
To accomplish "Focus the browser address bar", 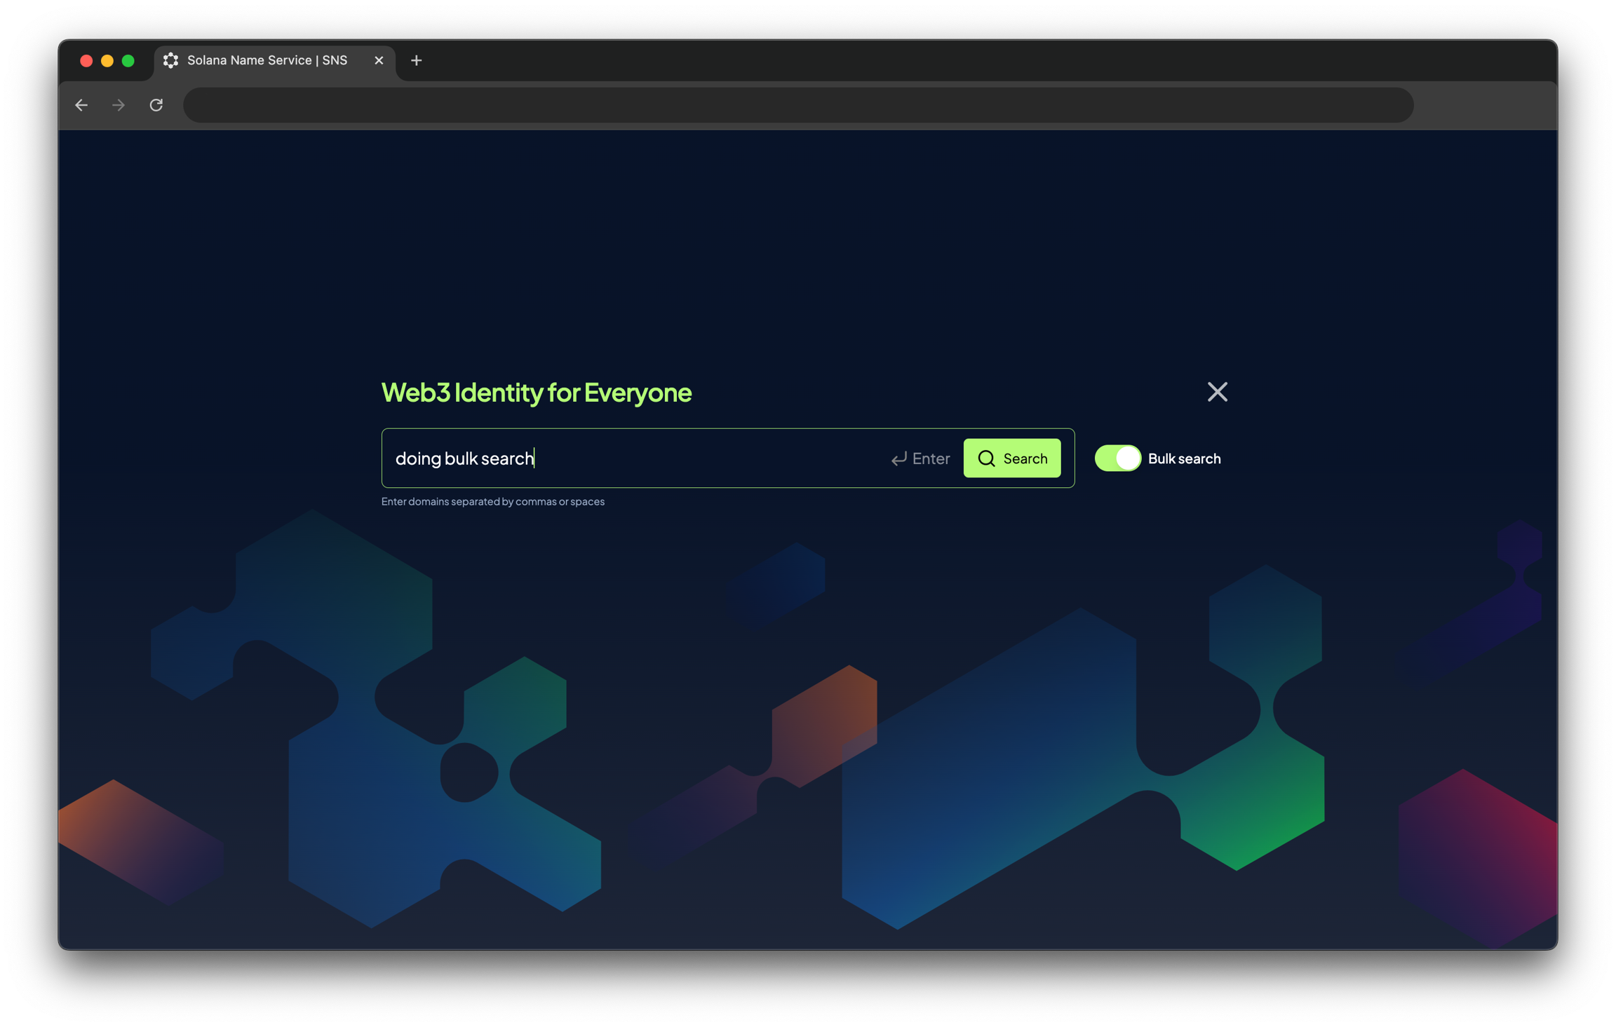I will pos(797,105).
